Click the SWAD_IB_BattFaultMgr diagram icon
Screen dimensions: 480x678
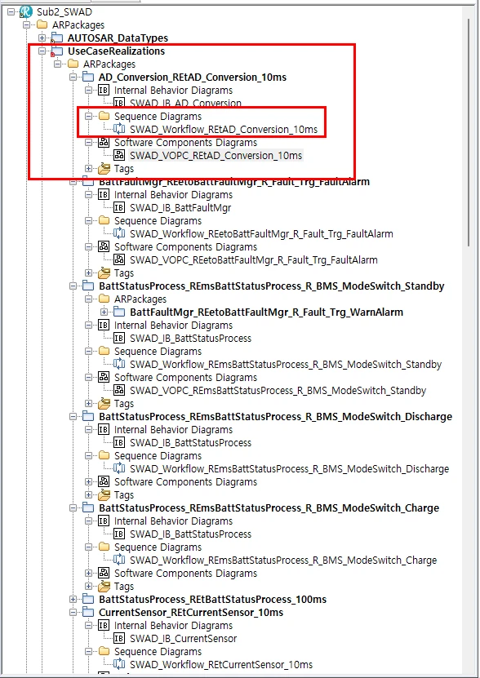119,207
